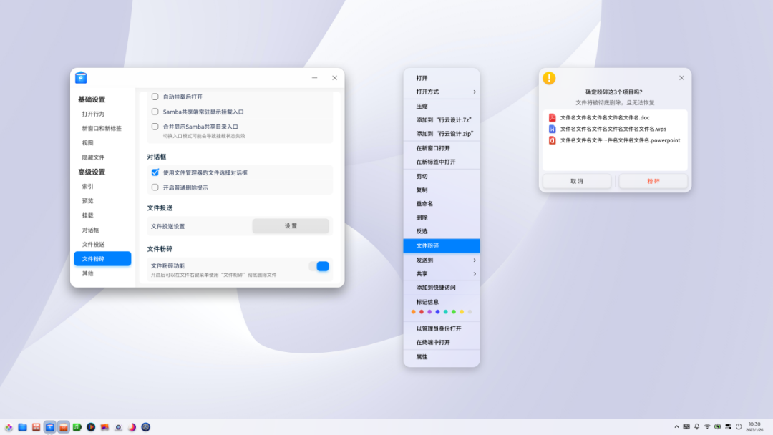Launch the moon-shaped browser icon in taskbar
Image resolution: width=773 pixels, height=435 pixels.
[x=132, y=427]
